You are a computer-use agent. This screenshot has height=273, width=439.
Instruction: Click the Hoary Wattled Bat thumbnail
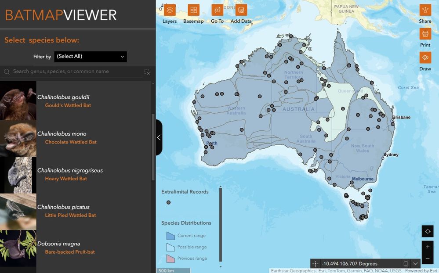[18, 175]
